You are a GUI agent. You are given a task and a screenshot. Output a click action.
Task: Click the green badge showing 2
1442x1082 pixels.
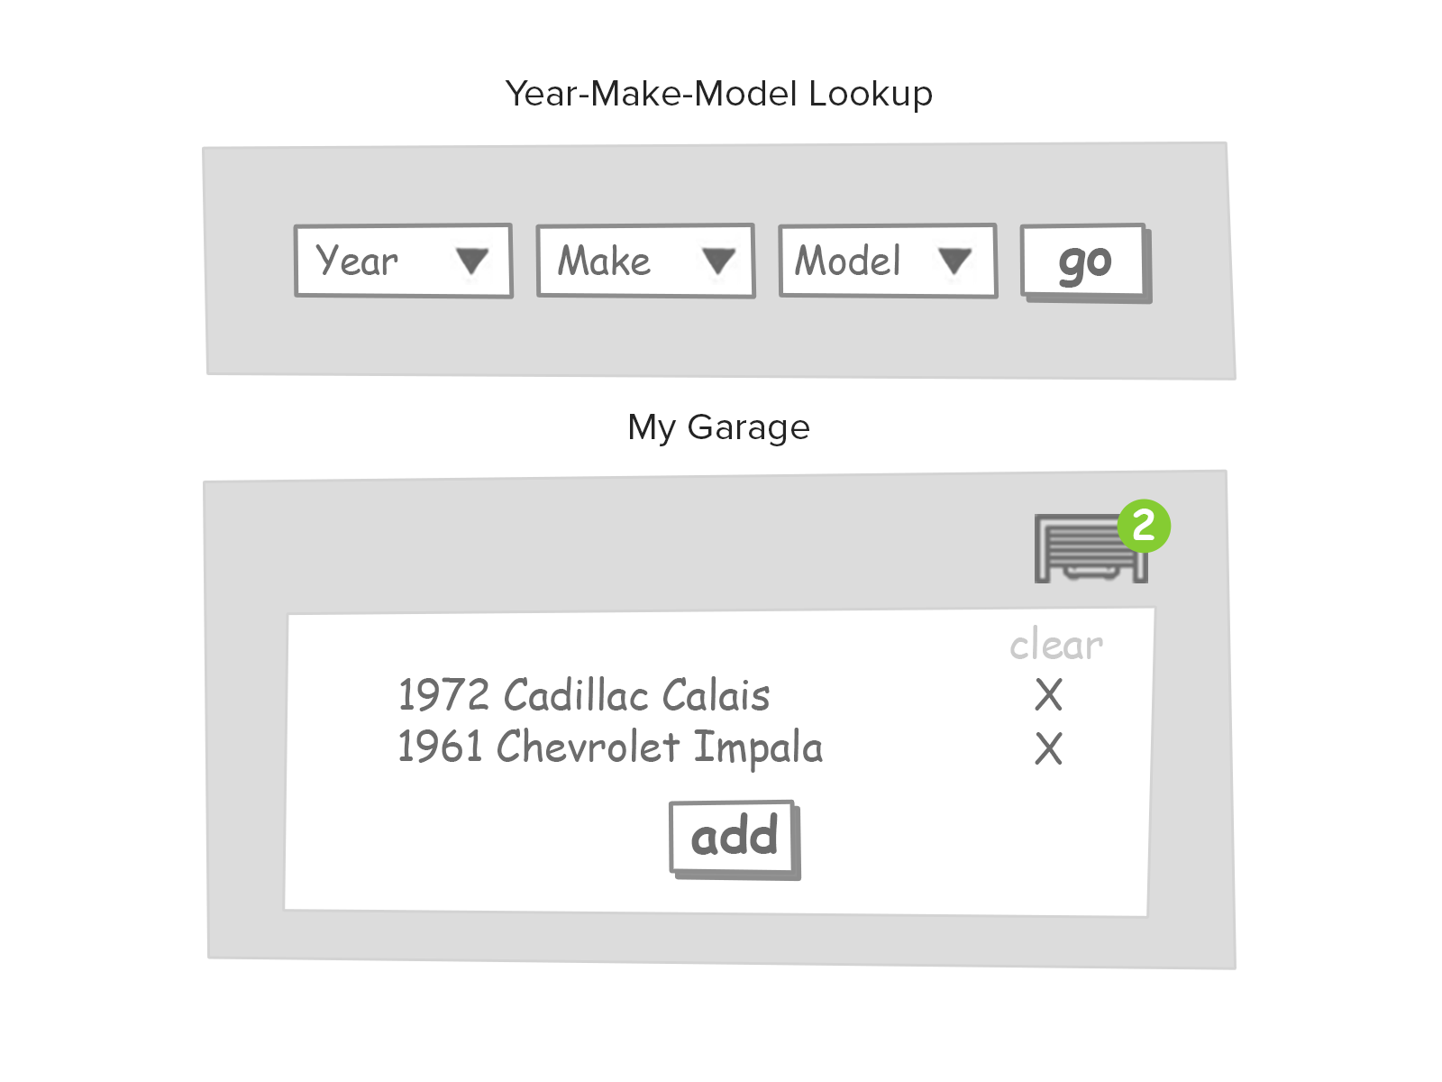click(1144, 526)
